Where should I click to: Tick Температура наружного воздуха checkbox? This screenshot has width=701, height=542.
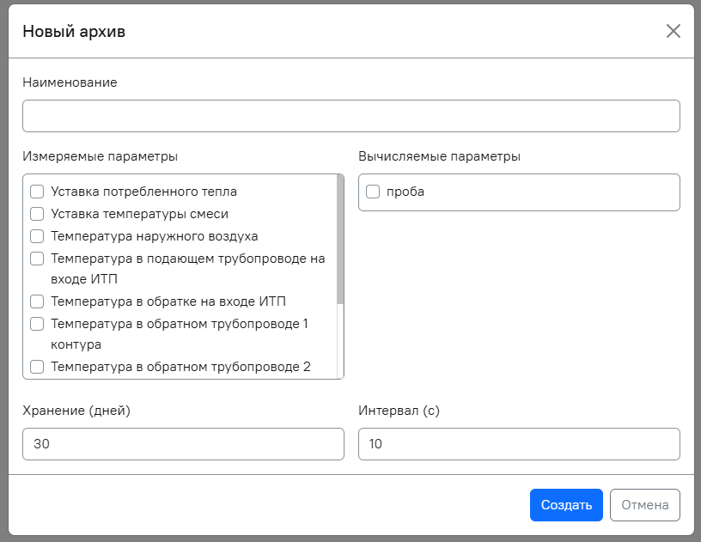point(37,236)
